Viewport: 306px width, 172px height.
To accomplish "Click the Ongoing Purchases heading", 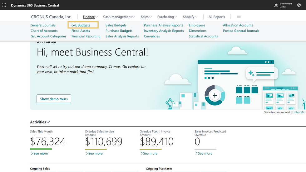I will (159, 169).
